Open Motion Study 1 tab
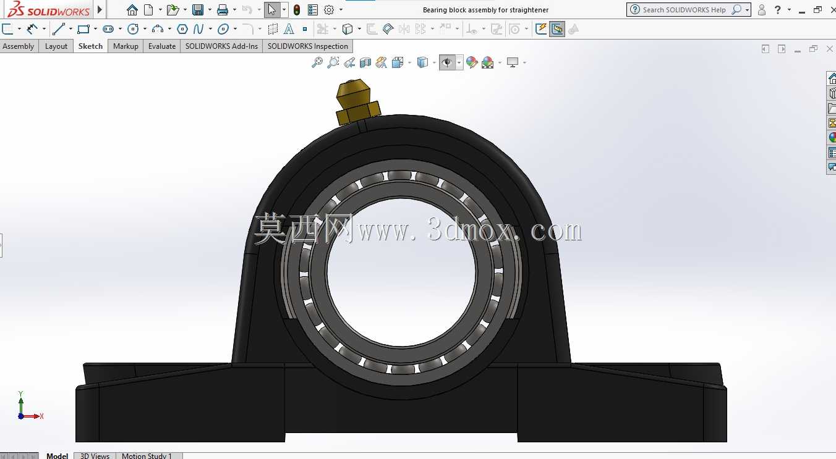Viewport: 836px width, 459px height. coord(147,456)
